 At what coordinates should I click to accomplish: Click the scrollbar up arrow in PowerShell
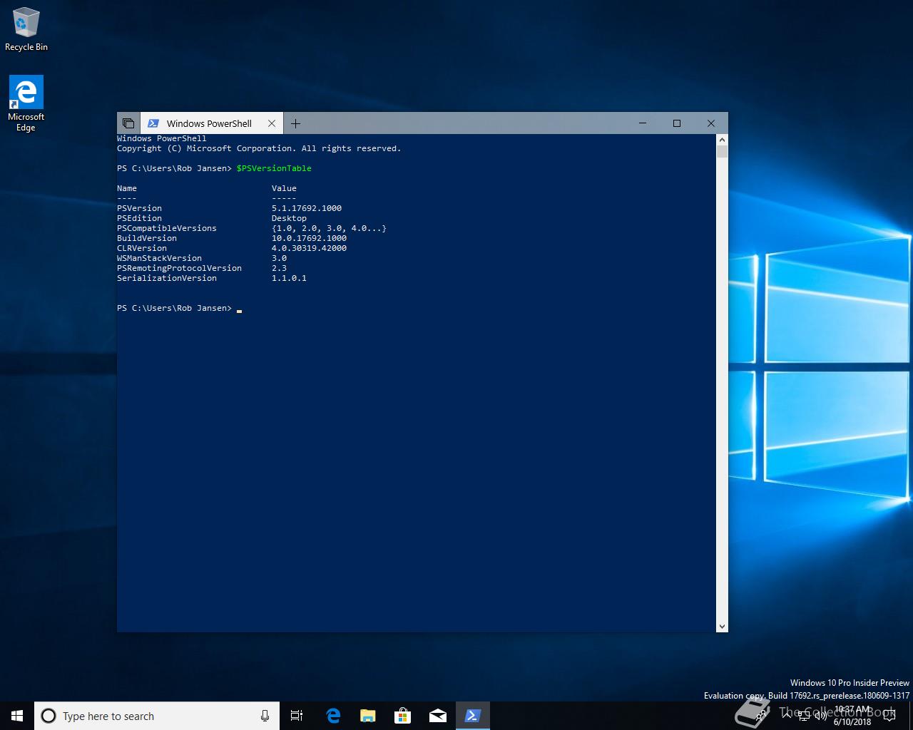coord(722,140)
